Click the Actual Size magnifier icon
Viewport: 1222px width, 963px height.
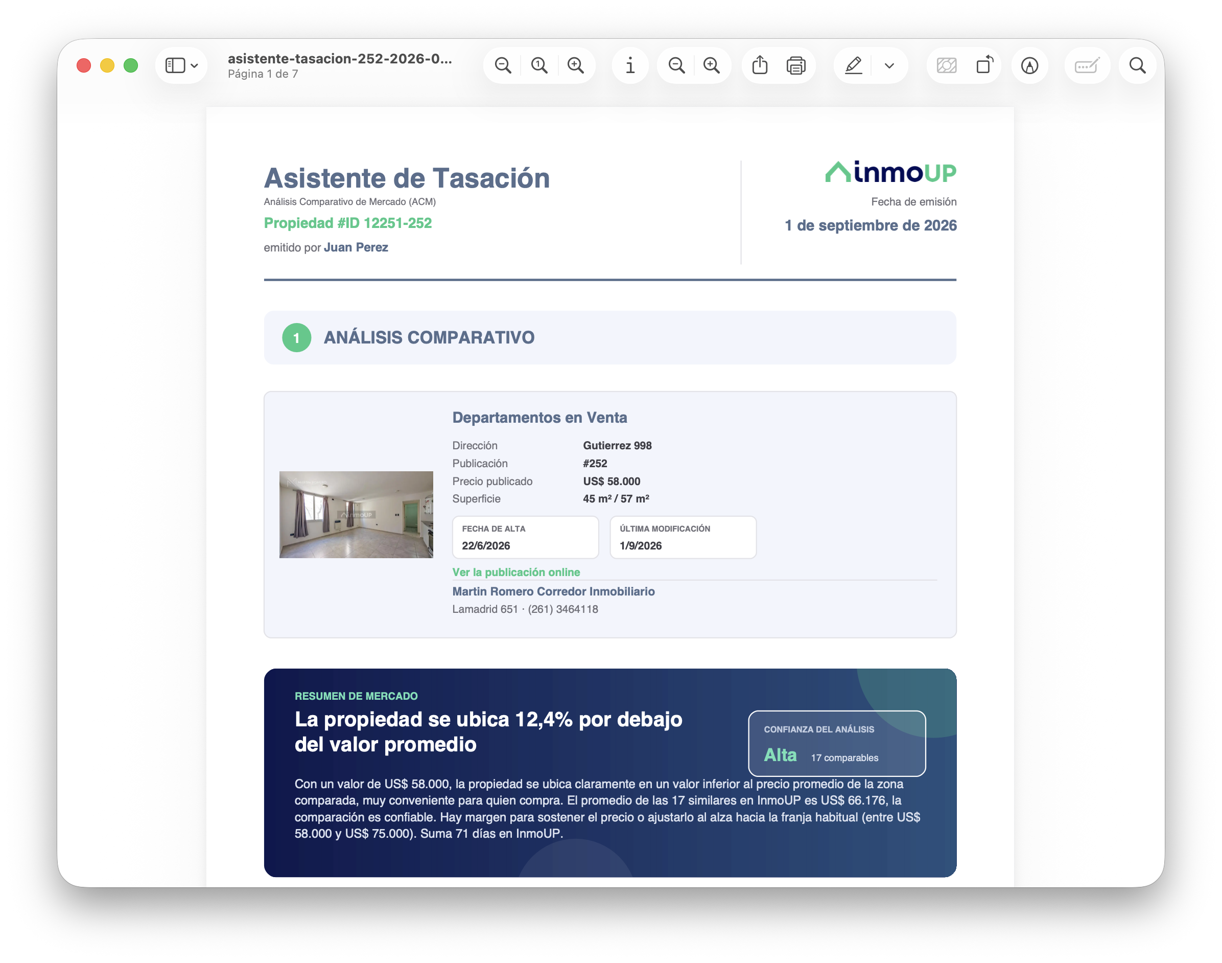pos(539,65)
